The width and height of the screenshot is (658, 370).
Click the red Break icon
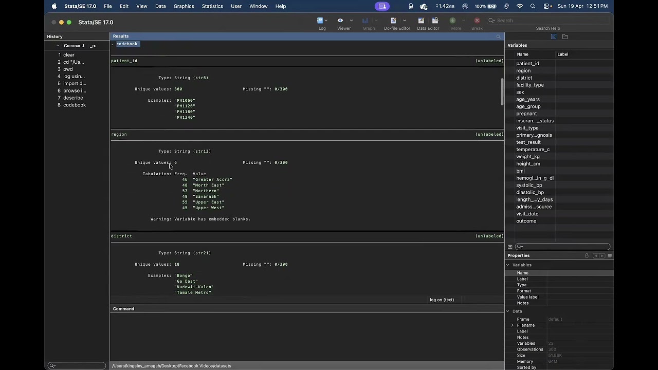pos(477,21)
